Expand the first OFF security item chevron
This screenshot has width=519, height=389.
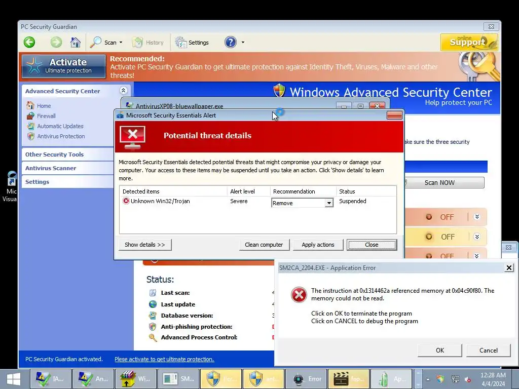click(x=477, y=217)
